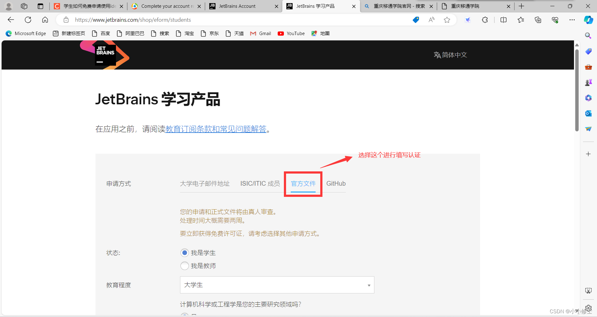597x317 pixels.
Task: Open the 搜索 bookmark in favorites bar
Action: click(x=160, y=34)
